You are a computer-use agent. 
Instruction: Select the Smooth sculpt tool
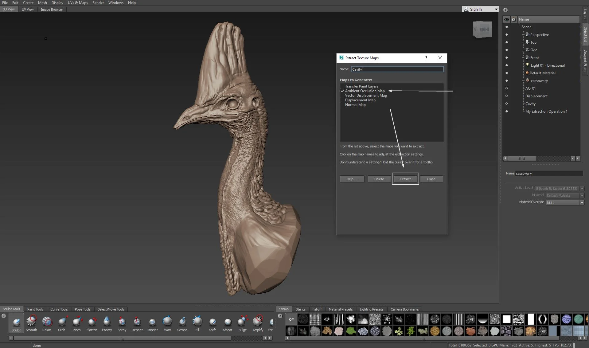31,323
